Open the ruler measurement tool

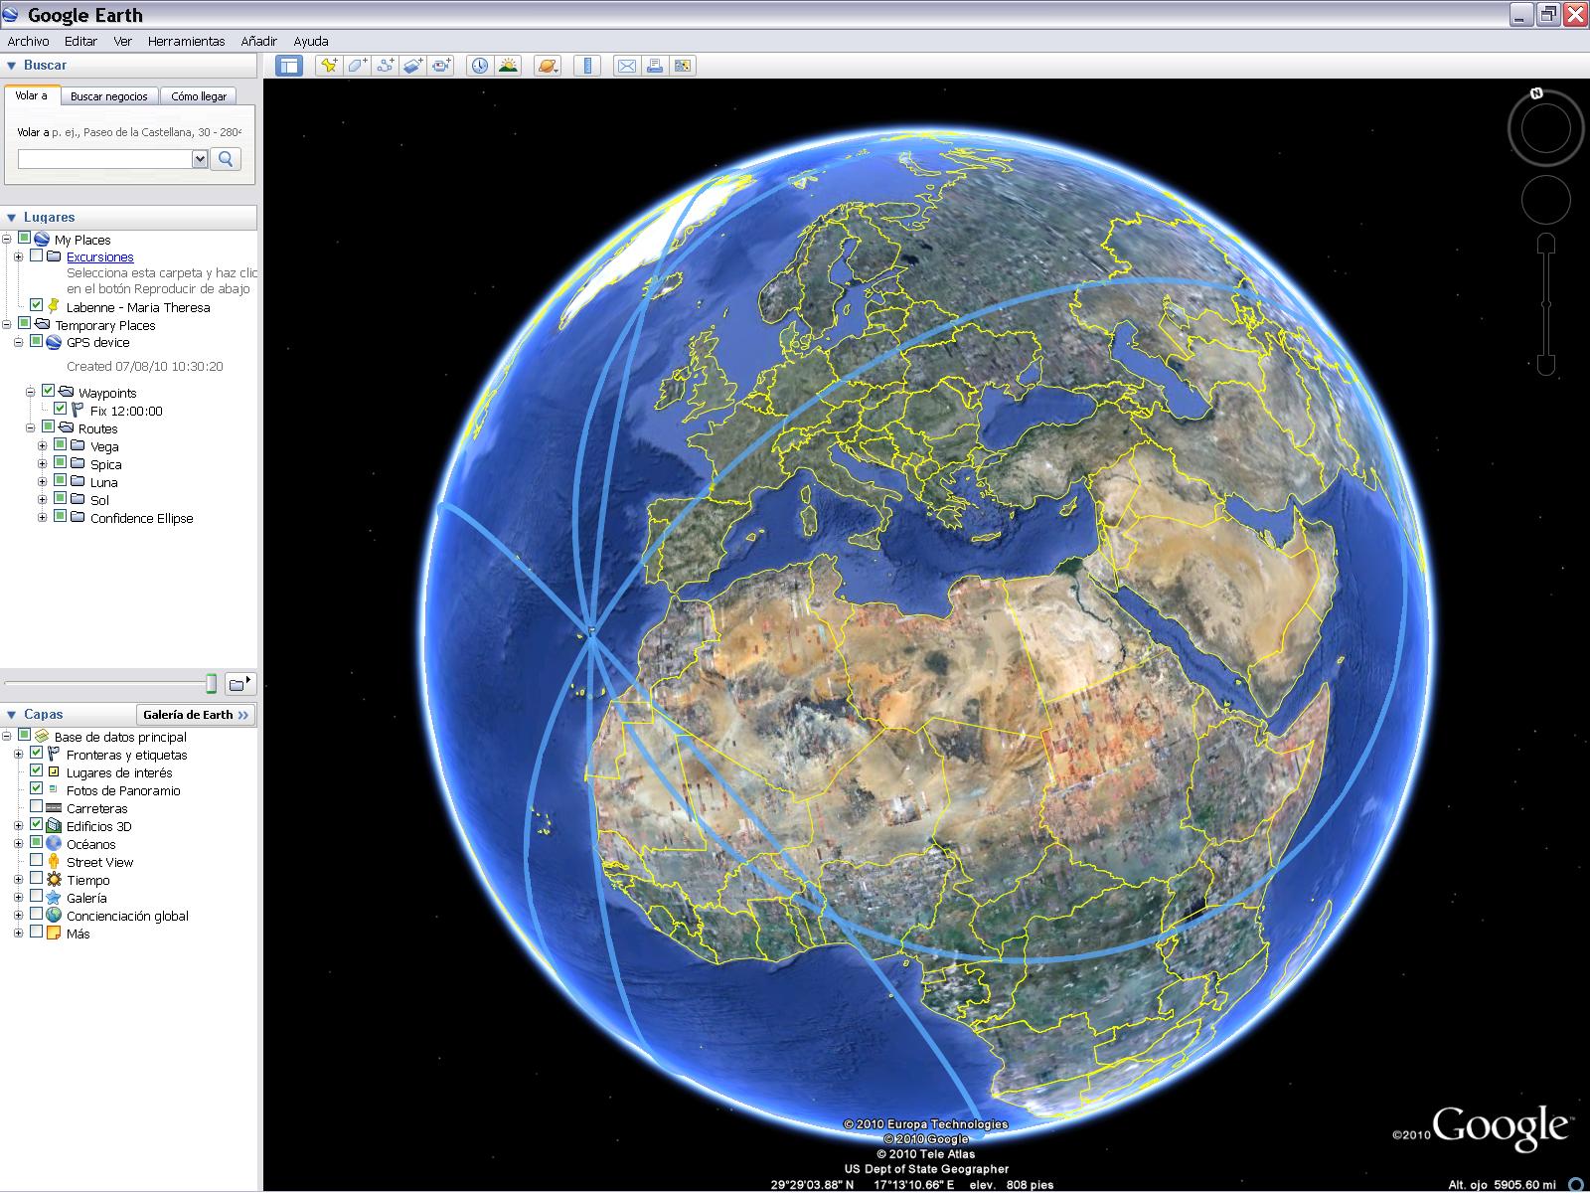point(587,66)
